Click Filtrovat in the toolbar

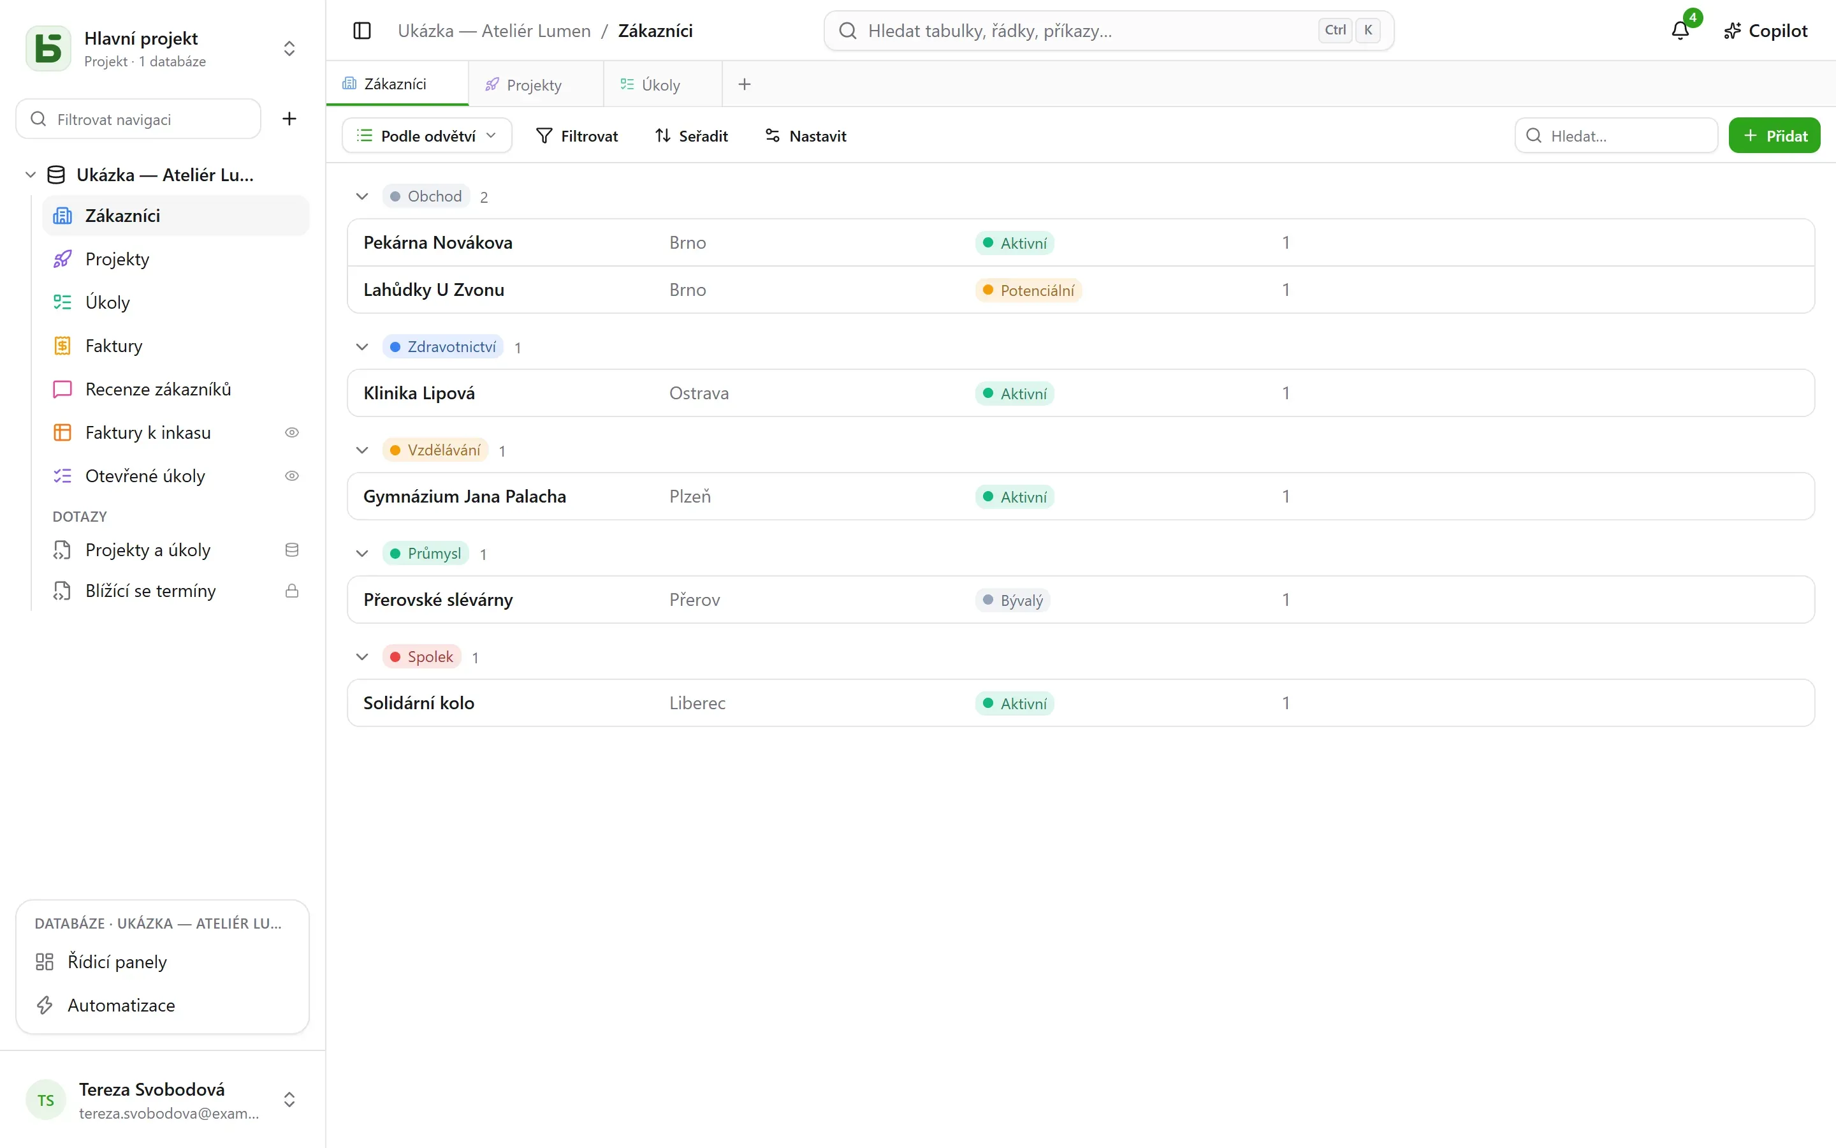578,135
